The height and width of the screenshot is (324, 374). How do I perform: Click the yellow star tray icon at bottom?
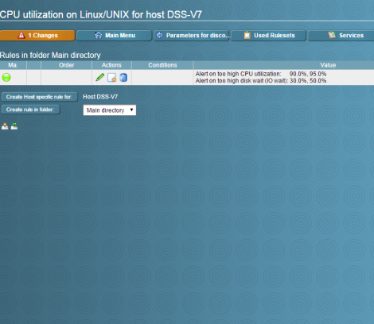click(5, 126)
